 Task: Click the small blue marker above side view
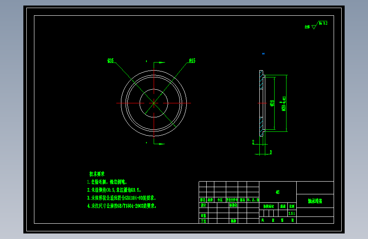pyautogui.click(x=263, y=54)
